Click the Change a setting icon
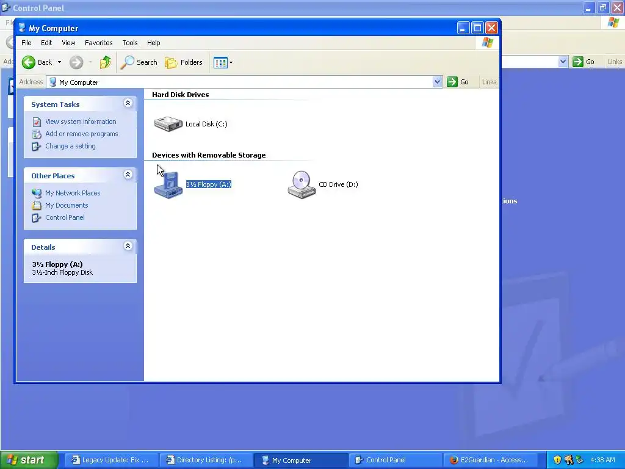Viewport: 625px width, 469px height. (37, 147)
